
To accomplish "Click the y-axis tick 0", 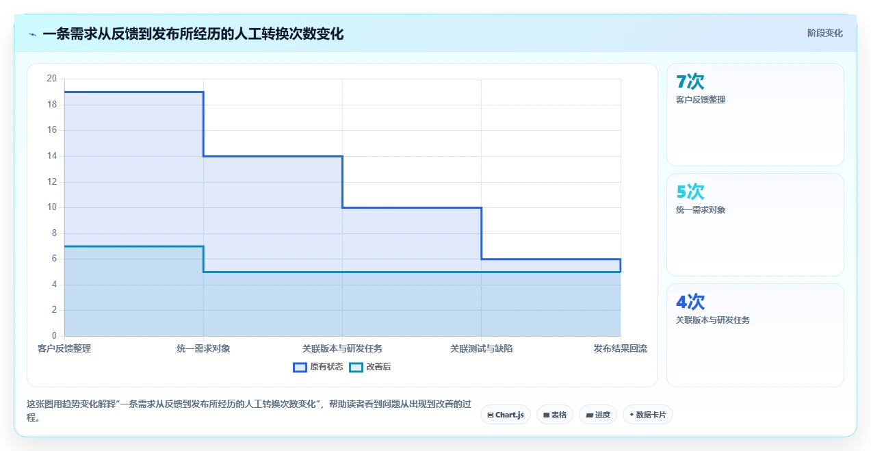I will click(x=54, y=336).
